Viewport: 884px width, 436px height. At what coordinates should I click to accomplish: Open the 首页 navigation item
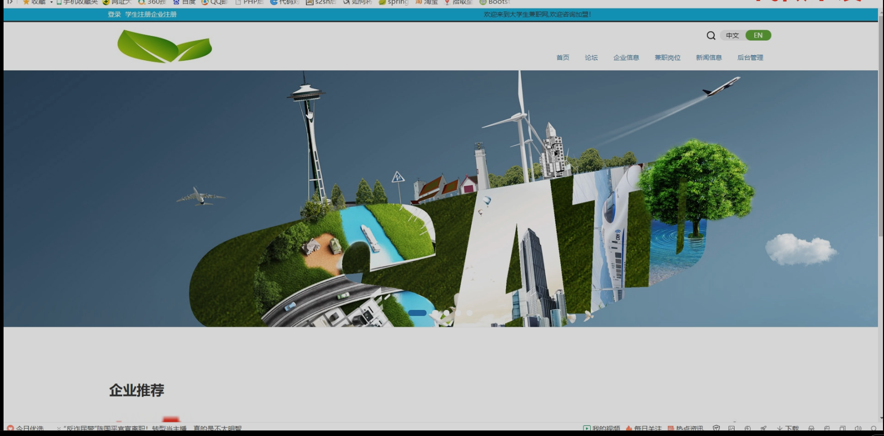click(x=563, y=58)
